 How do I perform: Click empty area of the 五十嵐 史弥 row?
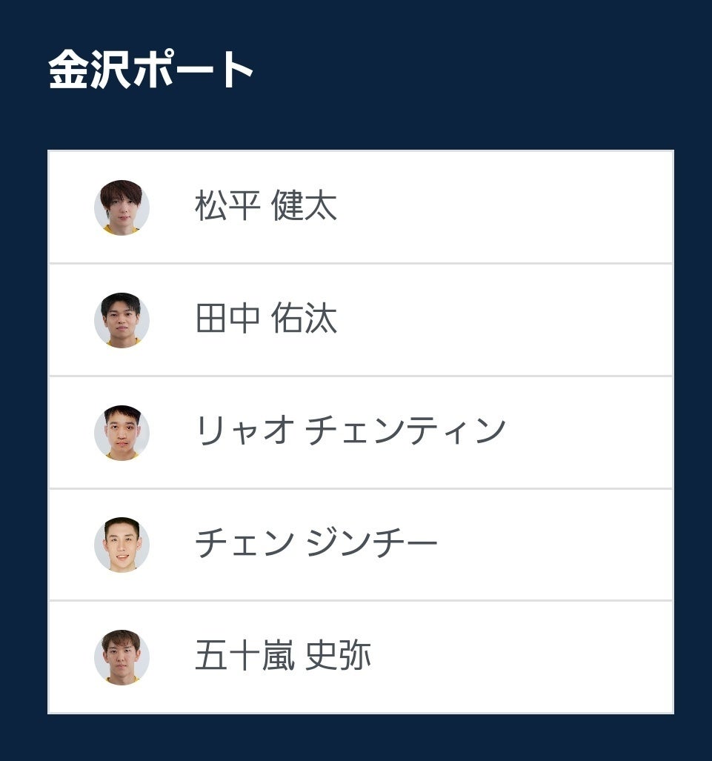[x=519, y=657]
